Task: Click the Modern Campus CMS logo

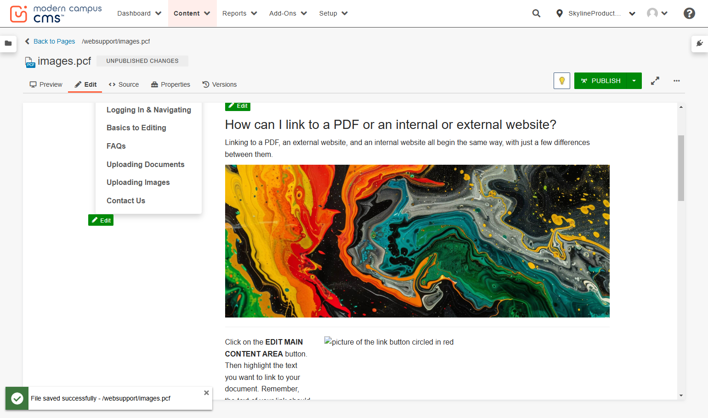Action: pyautogui.click(x=56, y=14)
